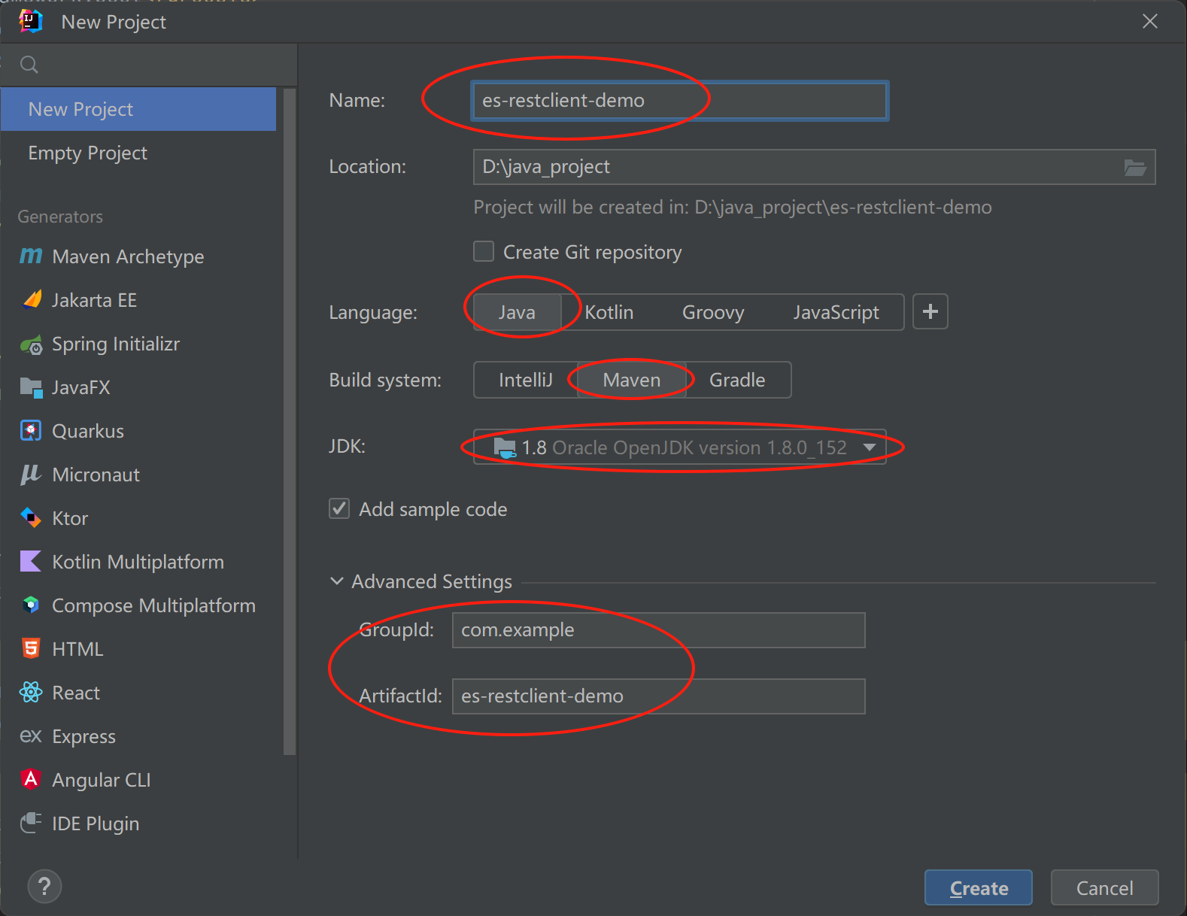The width and height of the screenshot is (1187, 916).
Task: Click the Cancel button
Action: tap(1104, 888)
